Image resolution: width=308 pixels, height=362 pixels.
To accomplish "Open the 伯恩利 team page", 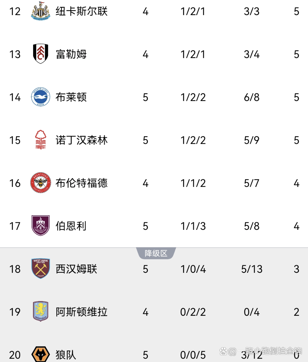I will coord(71,226).
